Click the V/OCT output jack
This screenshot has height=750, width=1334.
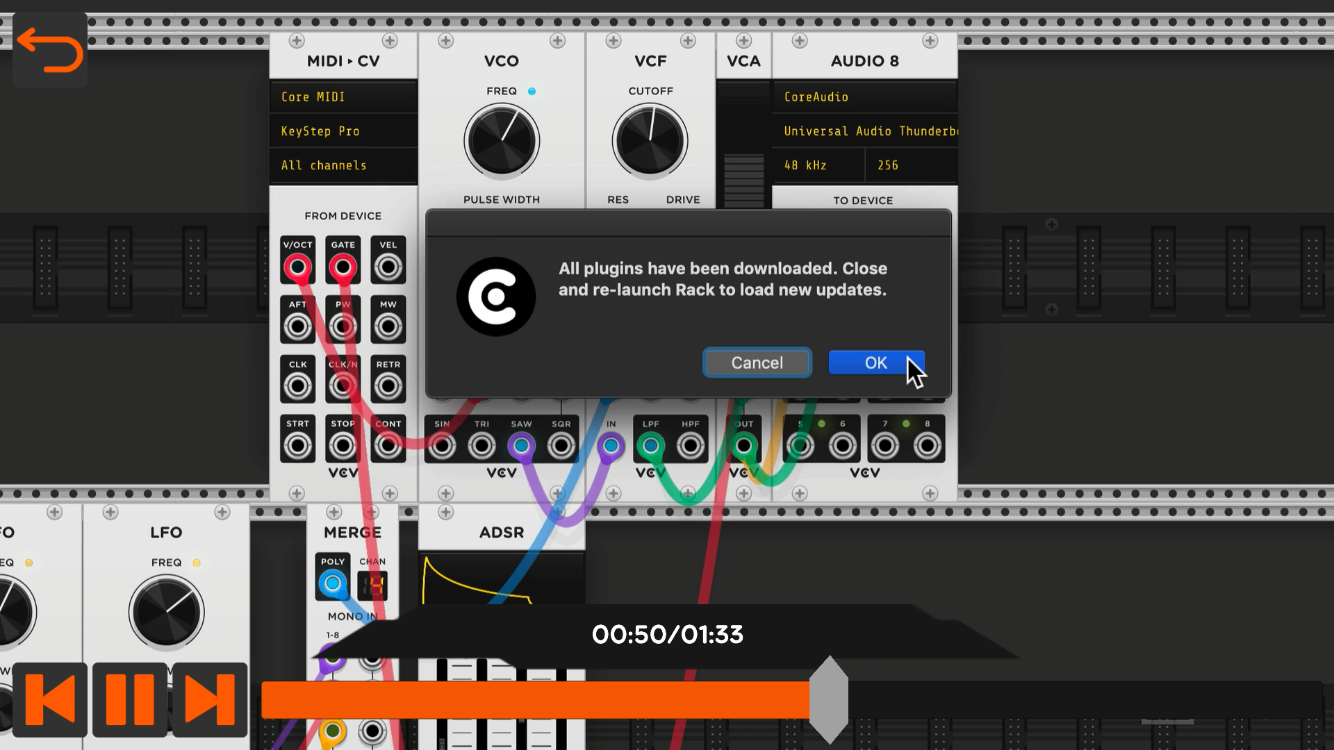tap(297, 267)
